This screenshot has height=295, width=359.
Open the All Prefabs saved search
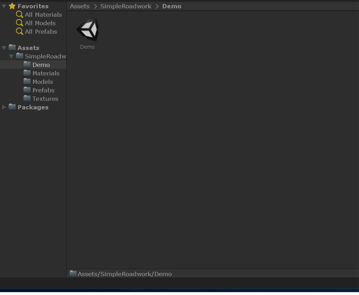(x=41, y=32)
